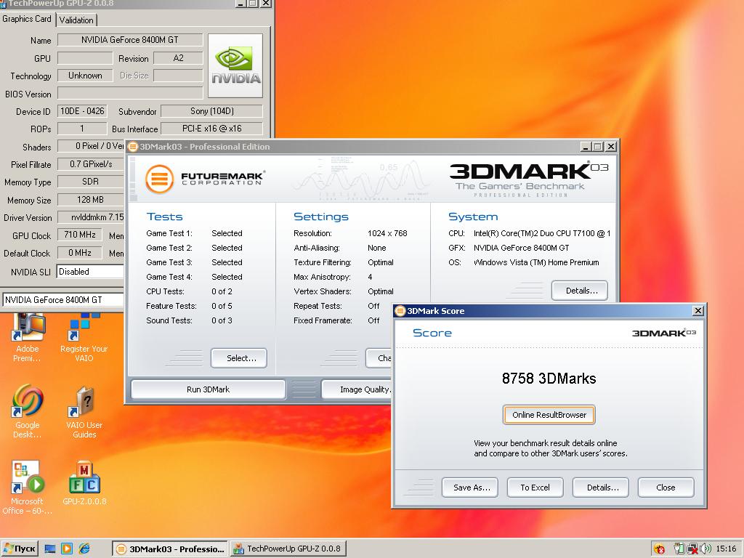Click the Device ID 10DE - 0426 field

(x=82, y=111)
